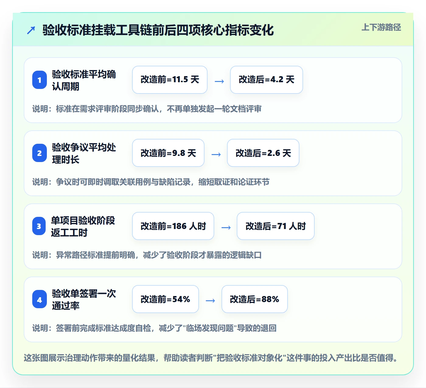
Task: Click the number 3 badge
Action: 39,226
